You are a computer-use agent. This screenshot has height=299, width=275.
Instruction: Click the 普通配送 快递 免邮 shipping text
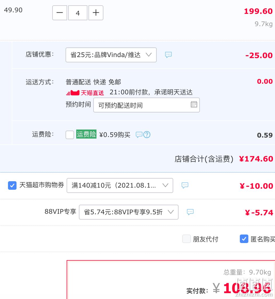pos(94,82)
